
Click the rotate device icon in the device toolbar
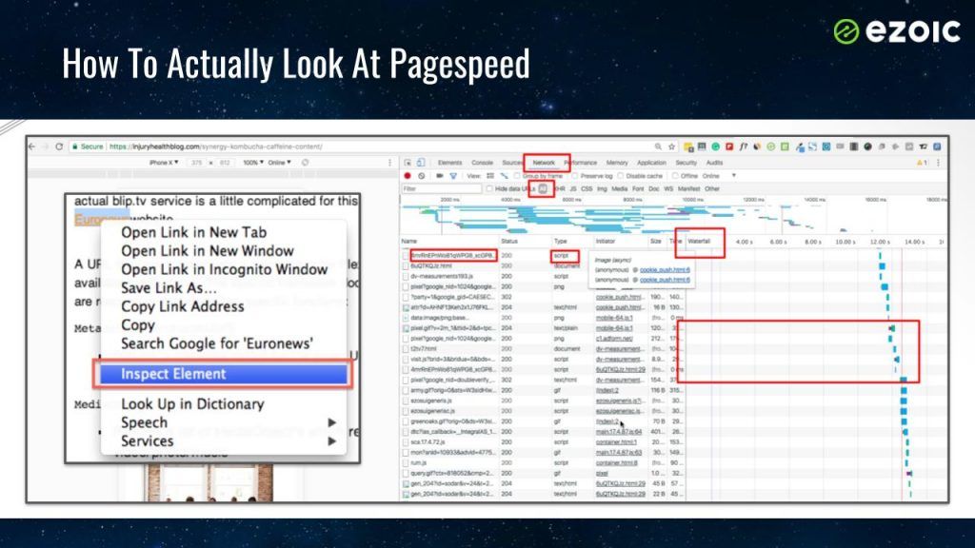(306, 162)
